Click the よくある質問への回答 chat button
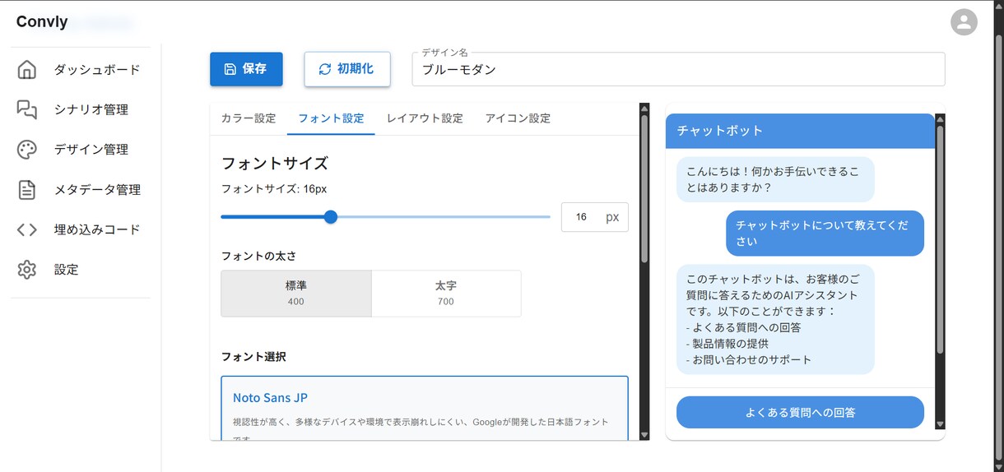Image resolution: width=1004 pixels, height=472 pixels. pos(800,412)
